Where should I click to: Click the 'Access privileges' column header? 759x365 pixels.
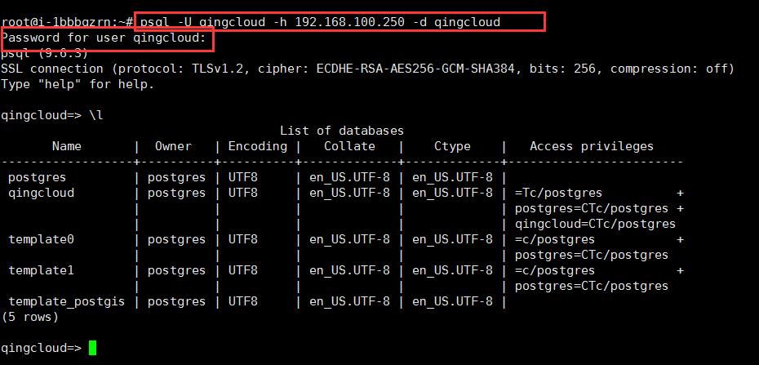point(592,146)
